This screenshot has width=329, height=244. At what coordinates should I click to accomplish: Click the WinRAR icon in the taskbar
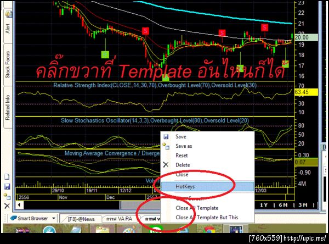[x=24, y=230]
